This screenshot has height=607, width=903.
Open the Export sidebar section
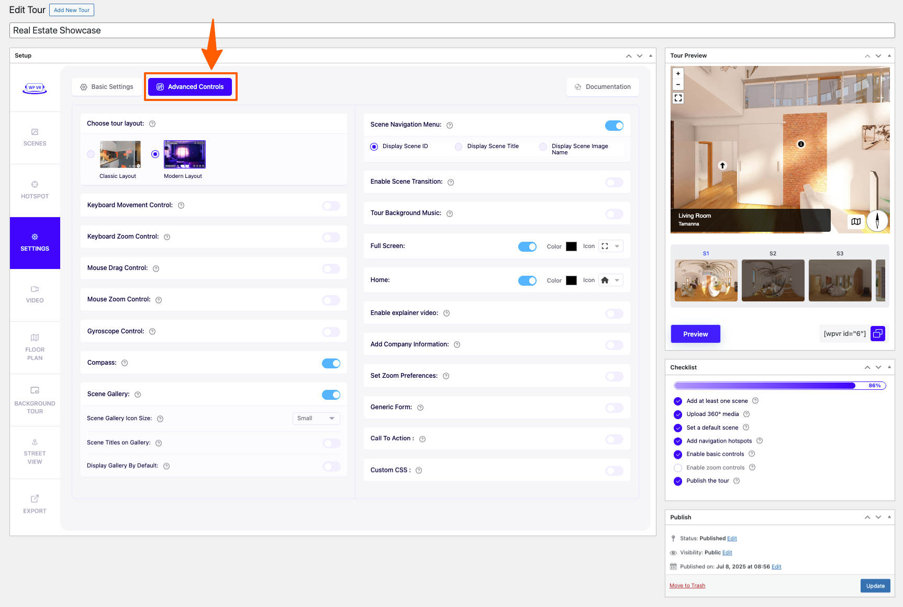coord(35,504)
